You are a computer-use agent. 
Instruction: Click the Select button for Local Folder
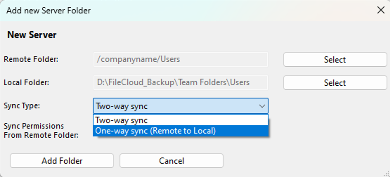click(335, 83)
